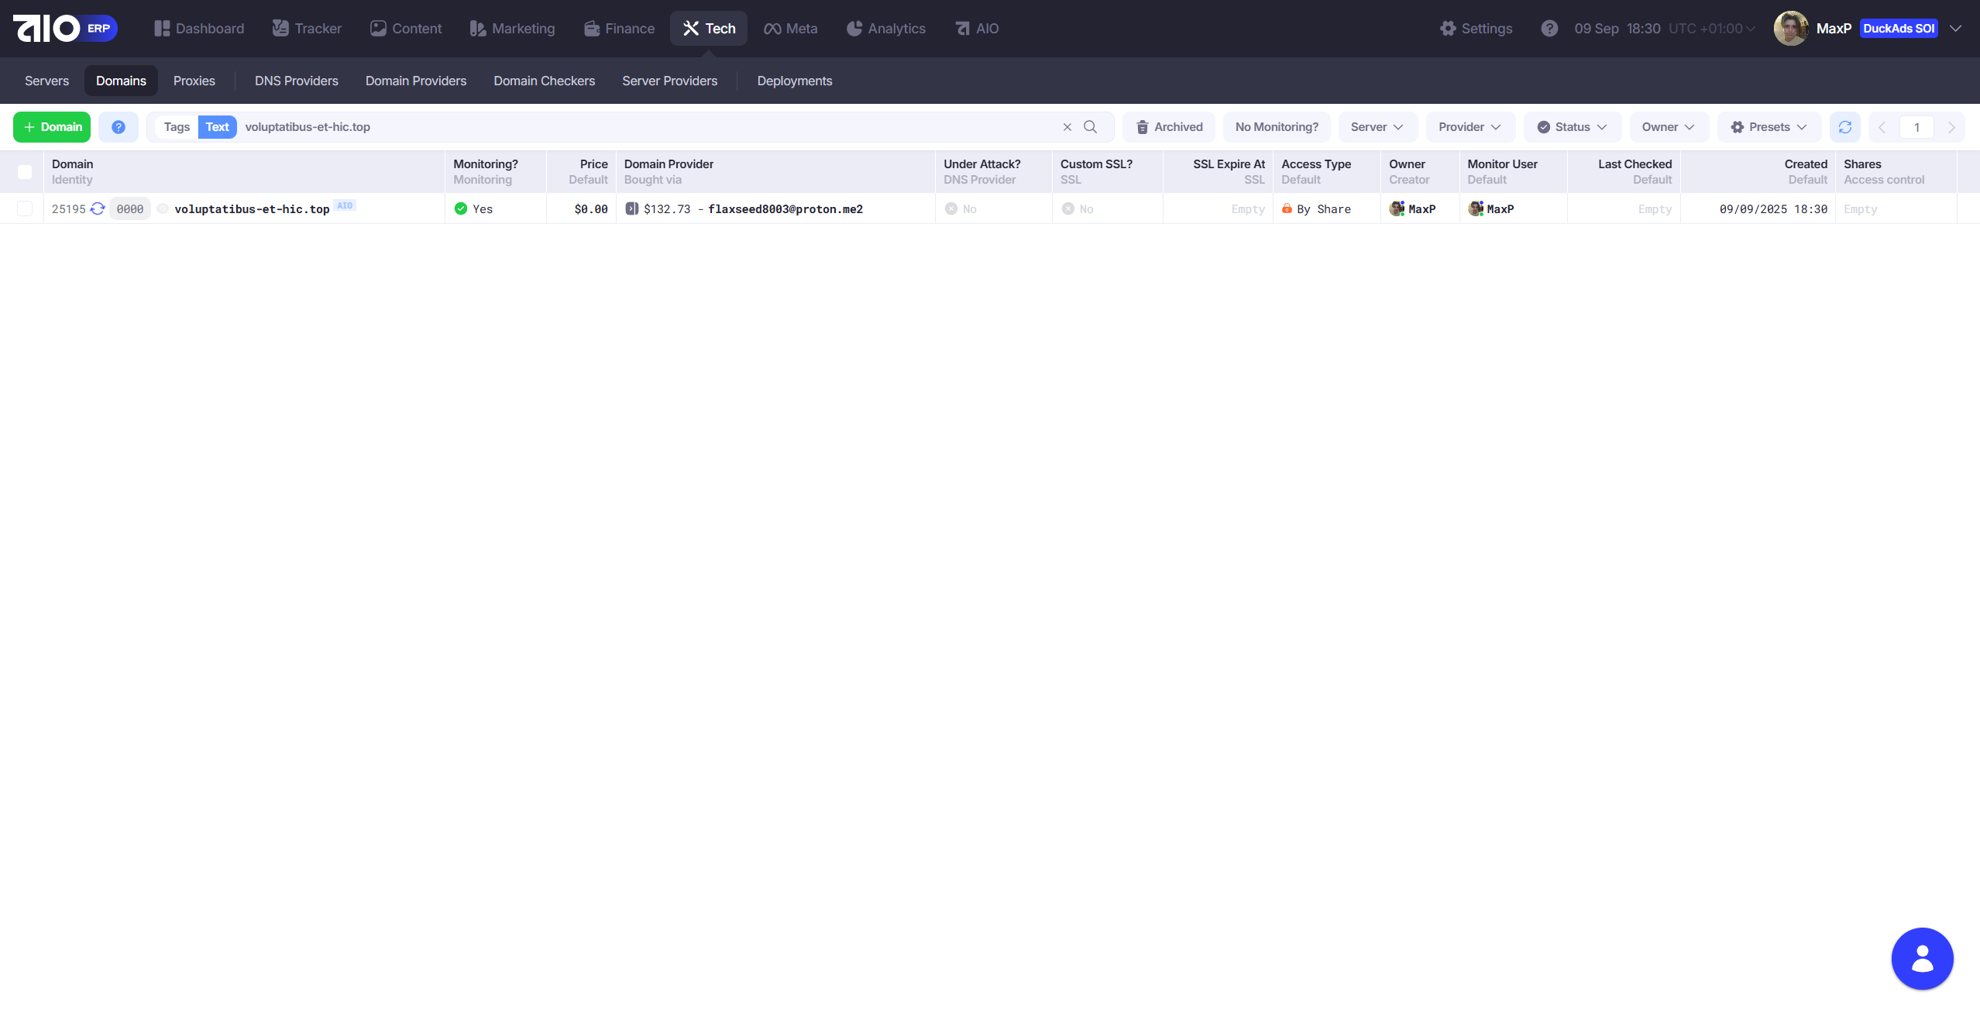Screen dimensions: 1980x1016
Task: Click the page number 1 field
Action: tap(1917, 127)
